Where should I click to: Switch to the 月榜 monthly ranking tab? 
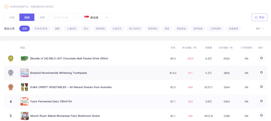42,17
